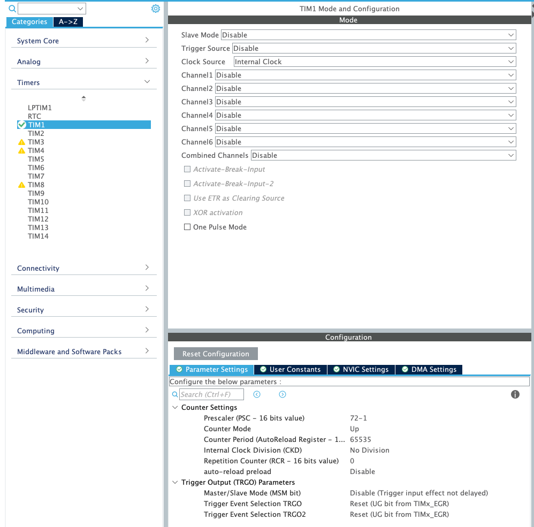Open the Clock Source dropdown

[375, 62]
